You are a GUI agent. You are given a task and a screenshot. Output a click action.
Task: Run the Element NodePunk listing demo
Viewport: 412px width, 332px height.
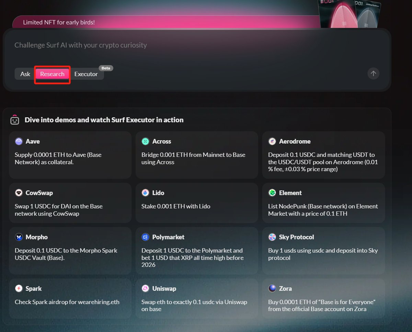(x=323, y=203)
